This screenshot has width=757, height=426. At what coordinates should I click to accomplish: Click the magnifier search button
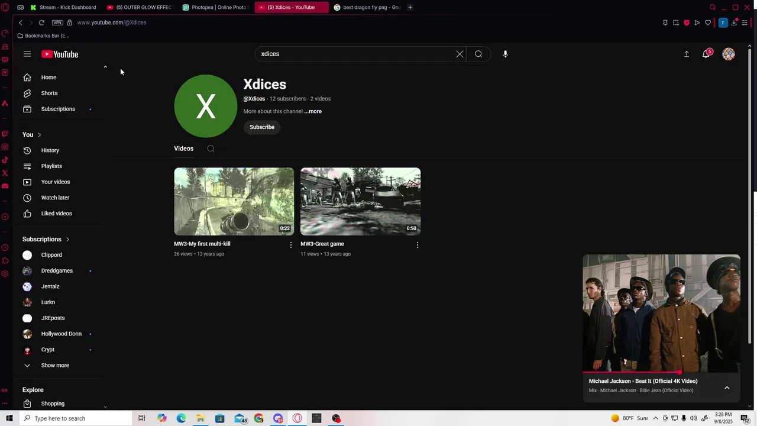point(478,54)
